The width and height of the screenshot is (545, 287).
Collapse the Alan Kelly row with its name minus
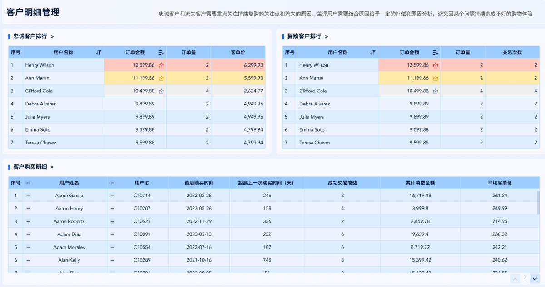tap(28, 260)
